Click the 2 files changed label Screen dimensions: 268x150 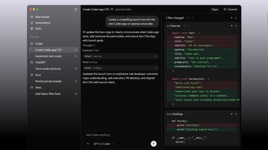[x=175, y=18]
